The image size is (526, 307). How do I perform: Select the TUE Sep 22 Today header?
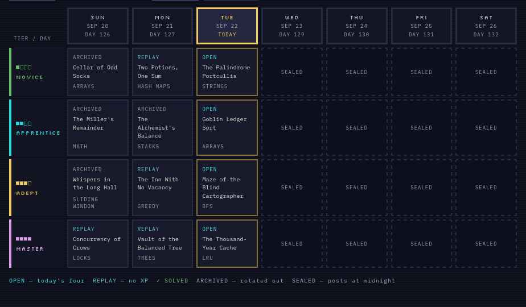pos(227,26)
